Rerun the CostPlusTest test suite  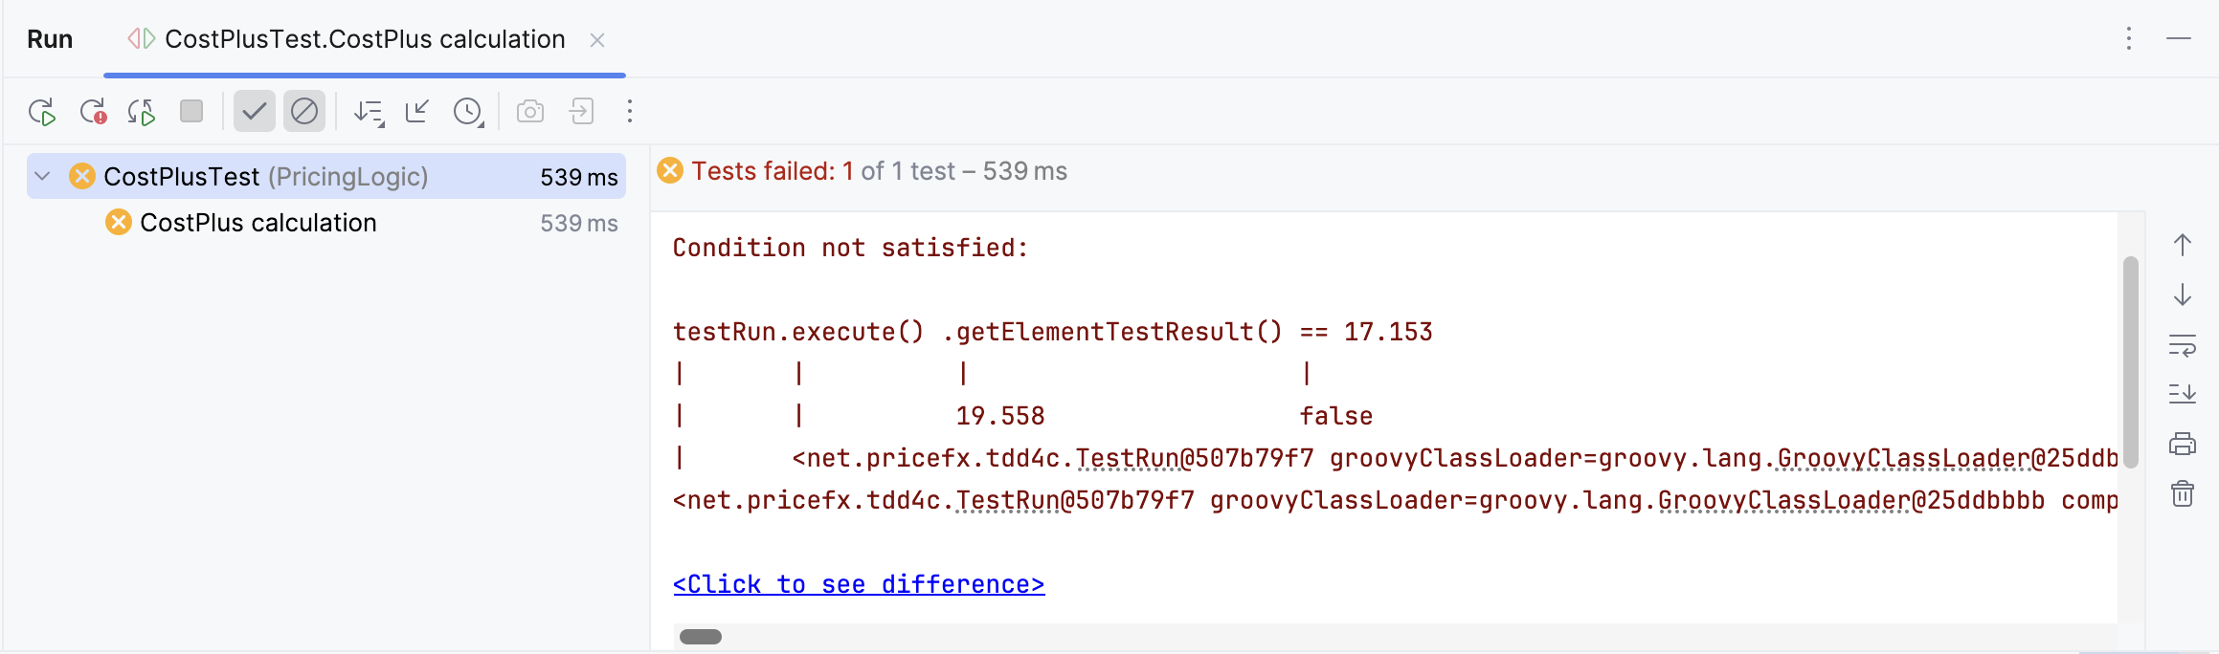tap(43, 111)
